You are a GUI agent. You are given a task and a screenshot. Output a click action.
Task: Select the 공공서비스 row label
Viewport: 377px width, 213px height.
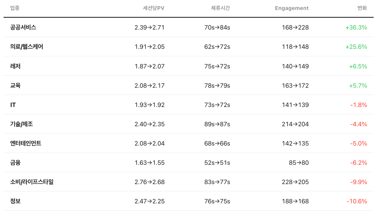pyautogui.click(x=23, y=27)
